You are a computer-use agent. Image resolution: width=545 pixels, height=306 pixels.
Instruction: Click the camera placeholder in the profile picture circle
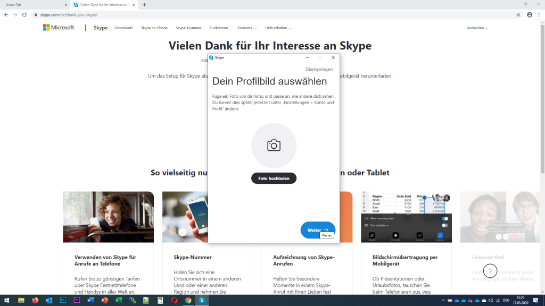pyautogui.click(x=274, y=146)
